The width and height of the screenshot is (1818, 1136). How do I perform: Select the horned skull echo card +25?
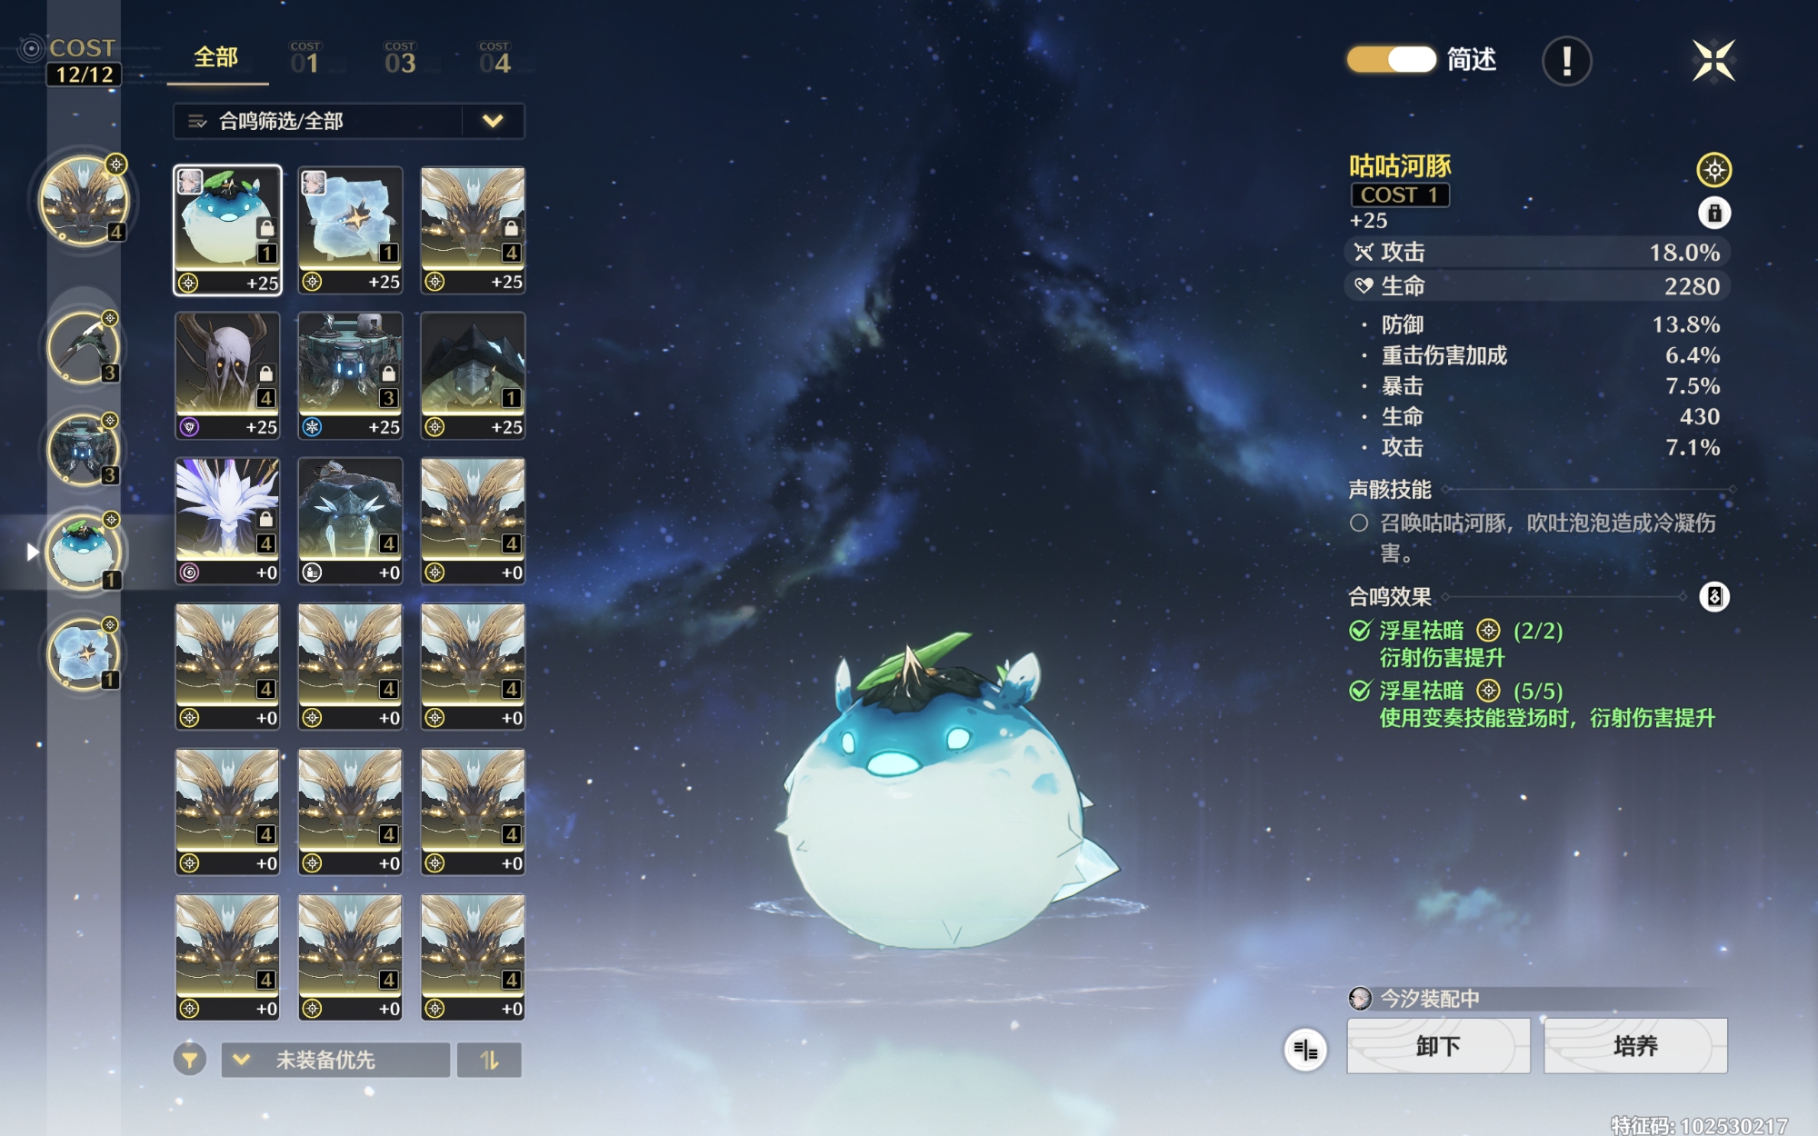click(x=227, y=375)
